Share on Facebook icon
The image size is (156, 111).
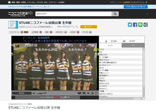coord(135,25)
